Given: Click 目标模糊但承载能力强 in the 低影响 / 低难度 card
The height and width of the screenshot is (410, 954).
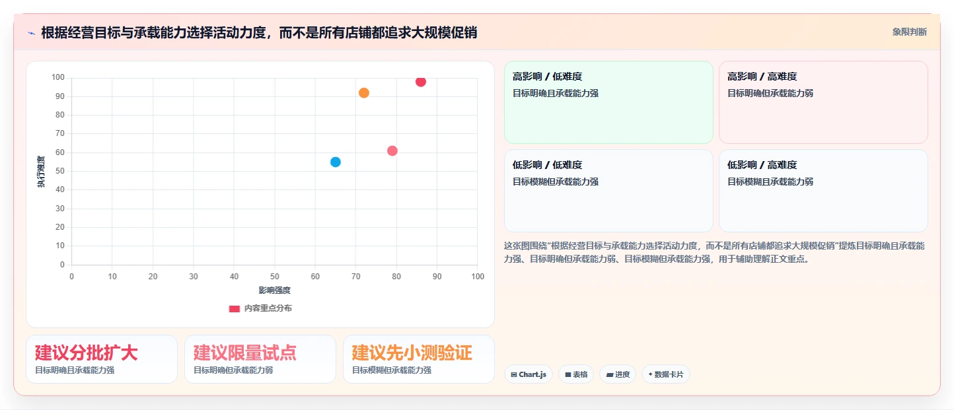Looking at the screenshot, I should [556, 182].
